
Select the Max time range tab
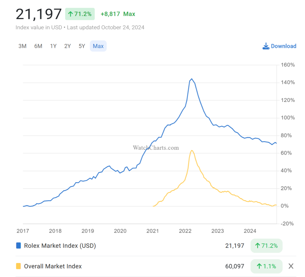pyautogui.click(x=98, y=46)
